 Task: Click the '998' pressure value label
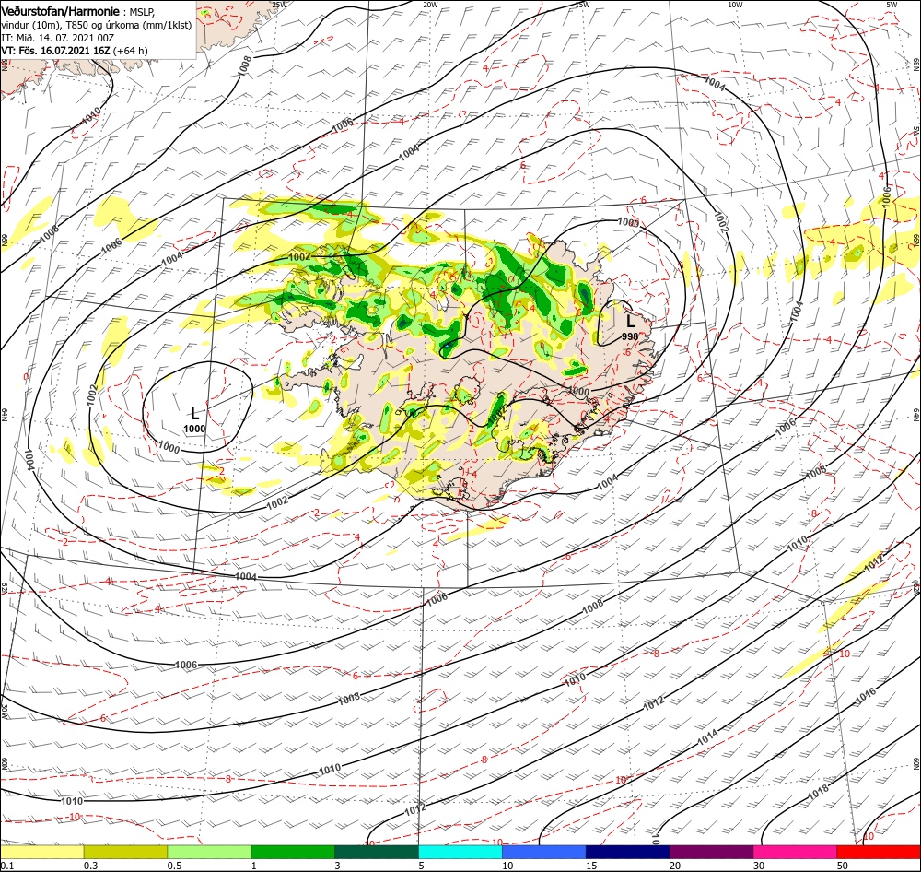click(x=630, y=337)
